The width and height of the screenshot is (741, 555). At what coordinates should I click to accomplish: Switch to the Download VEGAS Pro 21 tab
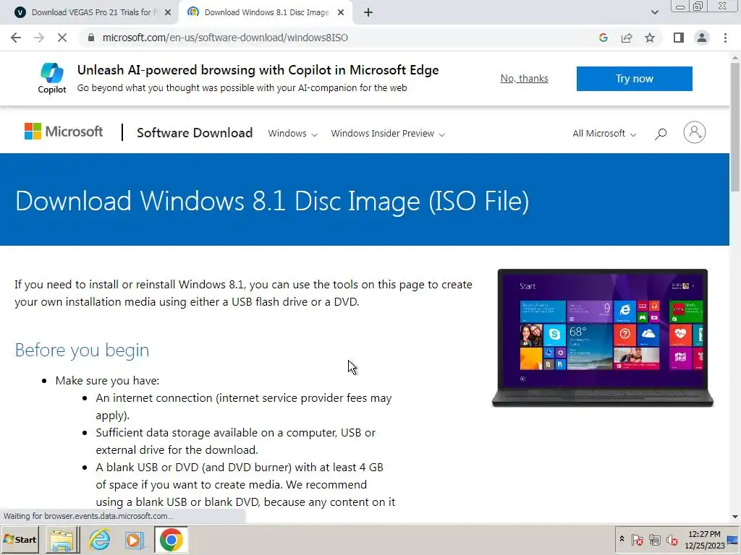tap(89, 12)
